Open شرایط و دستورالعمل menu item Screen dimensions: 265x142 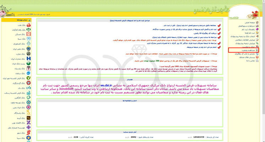coord(247,26)
